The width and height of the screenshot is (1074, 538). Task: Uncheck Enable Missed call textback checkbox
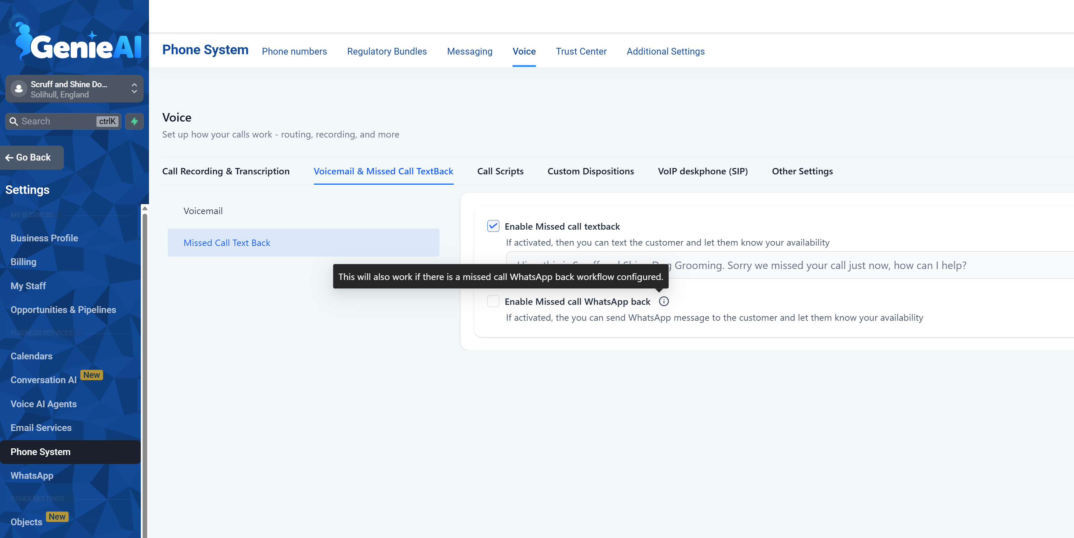click(493, 226)
